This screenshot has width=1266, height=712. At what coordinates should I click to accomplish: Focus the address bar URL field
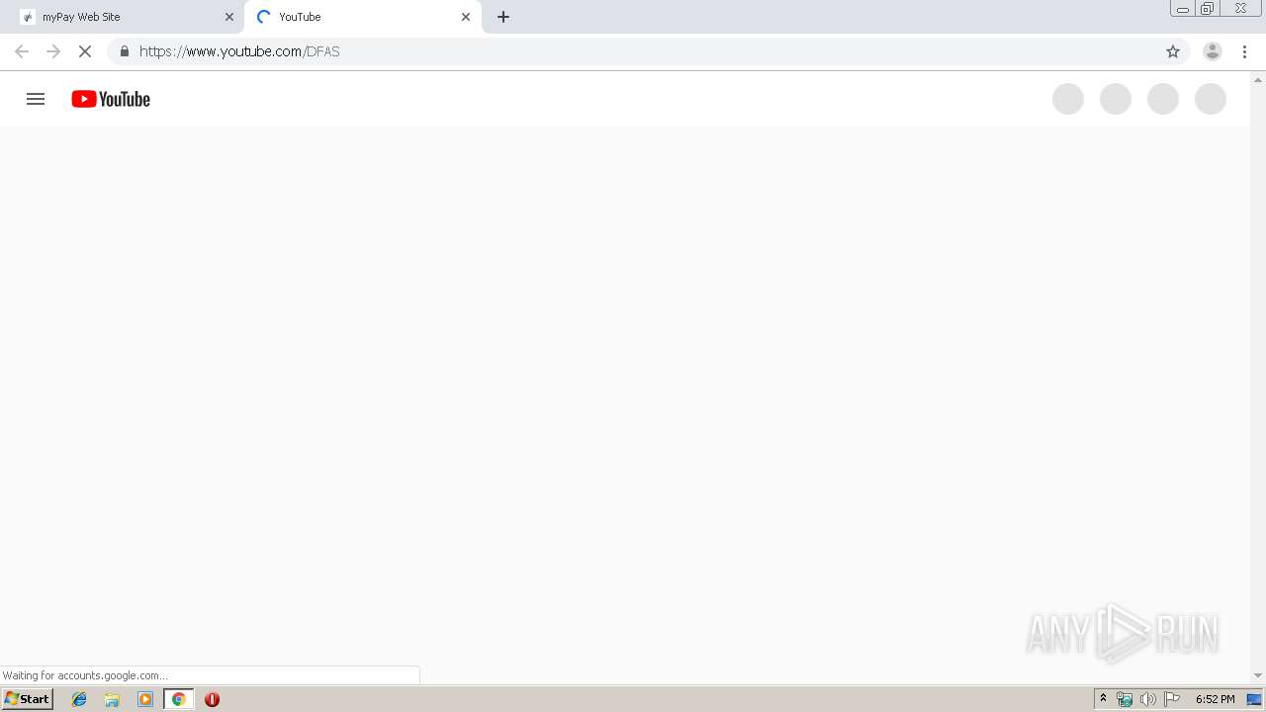(x=648, y=51)
